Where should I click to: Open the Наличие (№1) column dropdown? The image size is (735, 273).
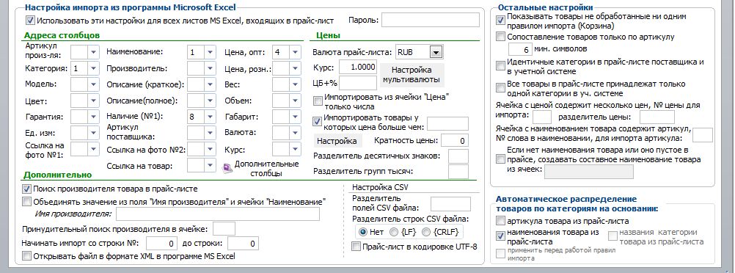[210, 117]
